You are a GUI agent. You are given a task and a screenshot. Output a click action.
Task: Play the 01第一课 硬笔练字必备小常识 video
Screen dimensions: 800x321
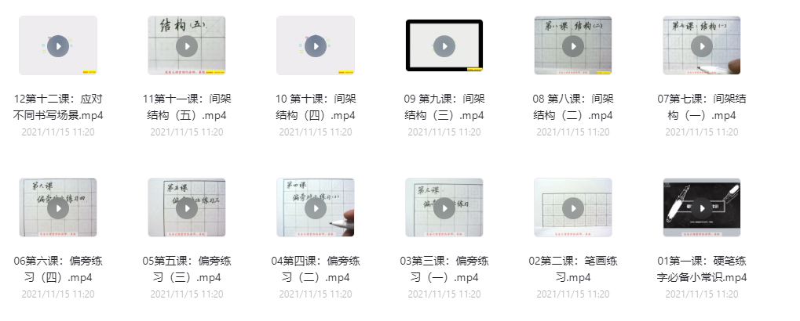coord(702,207)
